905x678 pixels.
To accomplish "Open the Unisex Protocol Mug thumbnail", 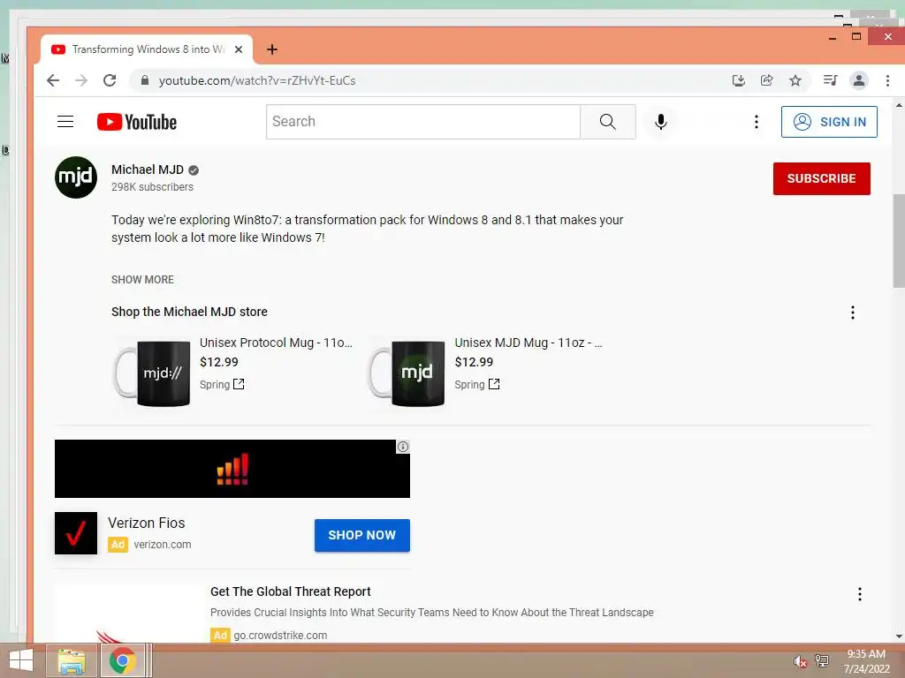I will (x=153, y=373).
